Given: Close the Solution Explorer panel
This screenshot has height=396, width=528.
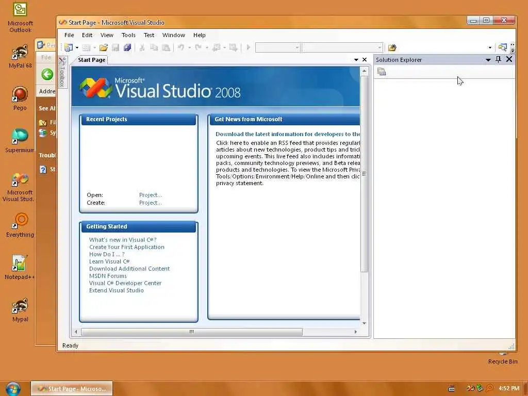Looking at the screenshot, I should pyautogui.click(x=509, y=59).
